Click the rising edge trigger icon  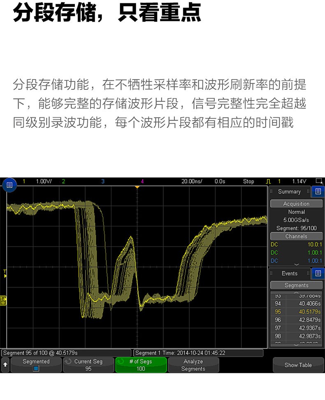269,181
